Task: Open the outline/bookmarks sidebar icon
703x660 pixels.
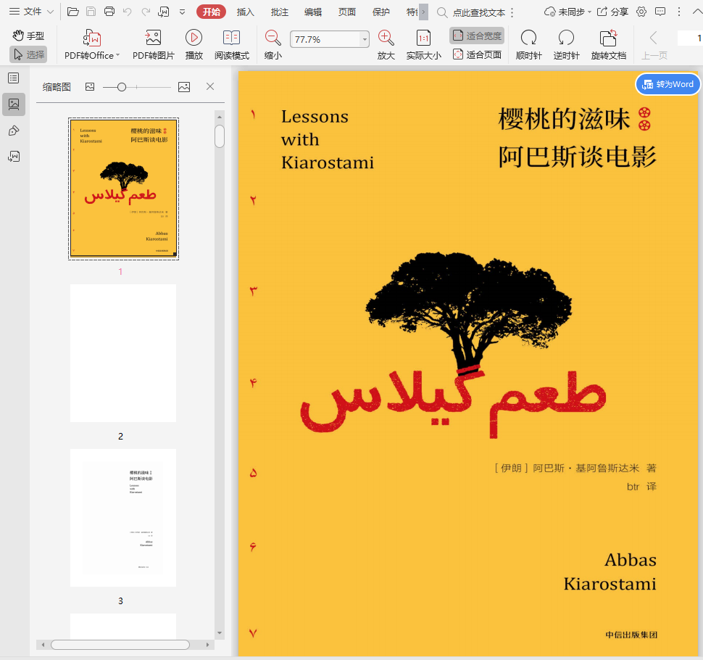Action: [14, 78]
